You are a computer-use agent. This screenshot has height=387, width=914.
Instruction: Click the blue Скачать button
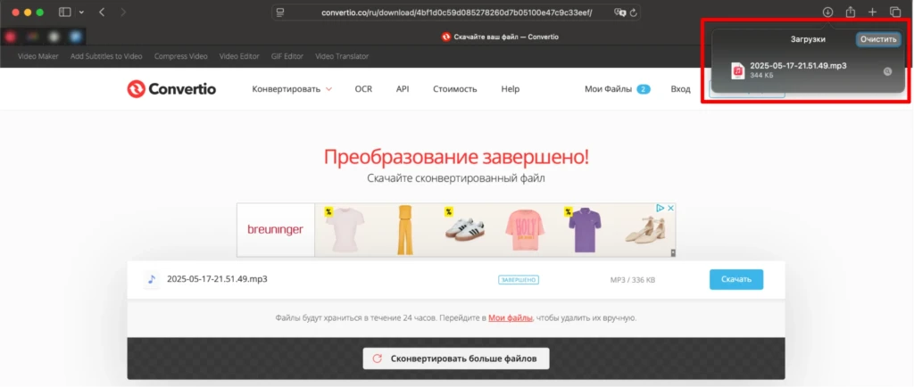(736, 279)
